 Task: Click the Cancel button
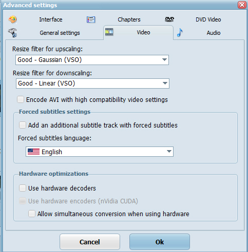pyautogui.click(x=90, y=242)
